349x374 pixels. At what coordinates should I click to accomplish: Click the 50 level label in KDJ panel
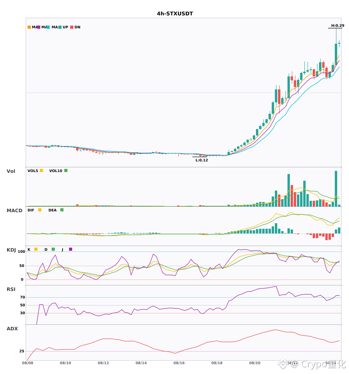pyautogui.click(x=22, y=266)
